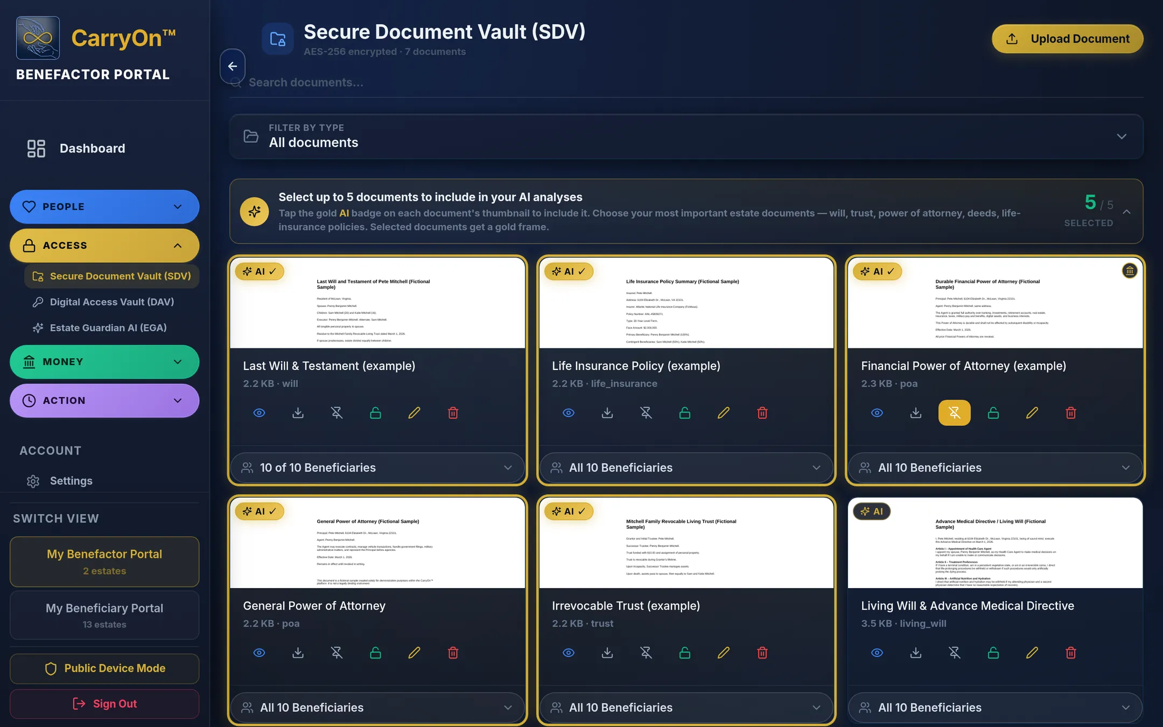Expand the ACTION sidebar section
This screenshot has height=727, width=1163.
[104, 401]
